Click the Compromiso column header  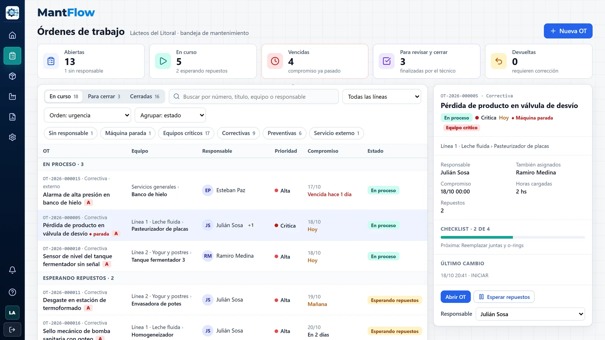click(x=323, y=151)
